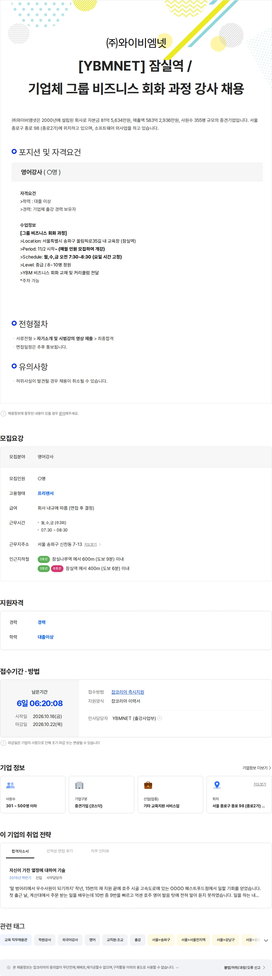The height and width of the screenshot is (976, 272).
Task: Click the (주)와이비엠넷 company name heading
Action: (x=136, y=43)
